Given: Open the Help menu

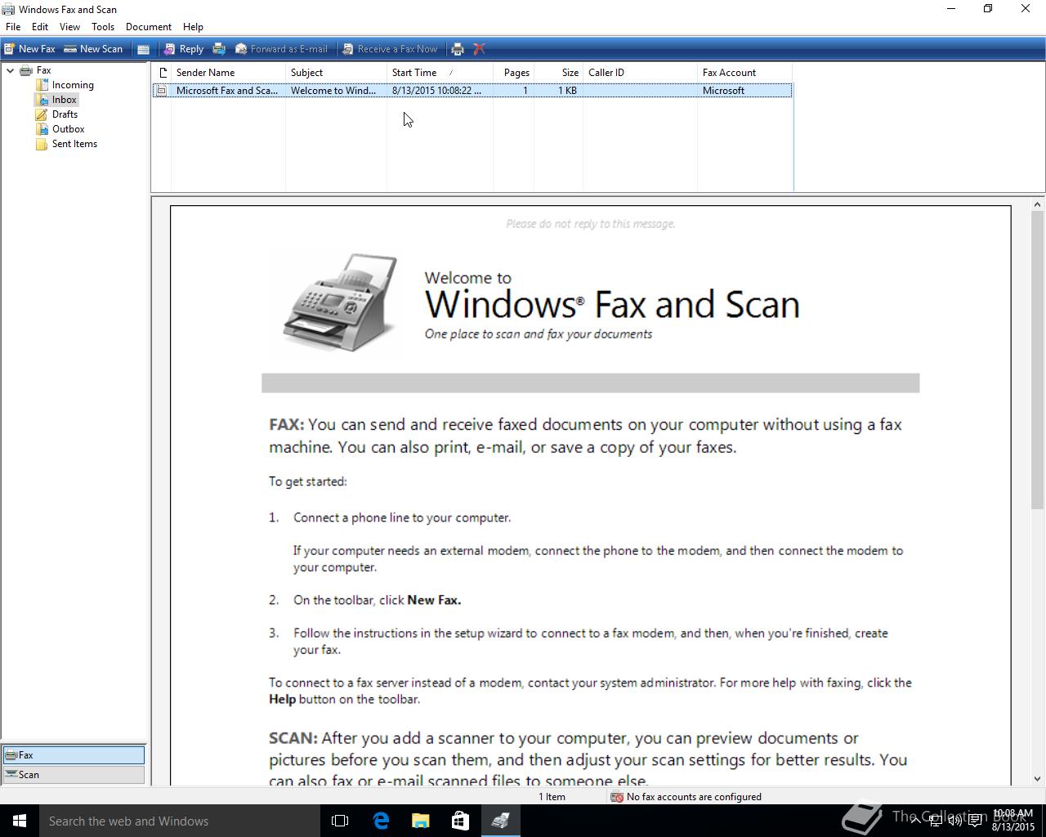Looking at the screenshot, I should (x=193, y=27).
